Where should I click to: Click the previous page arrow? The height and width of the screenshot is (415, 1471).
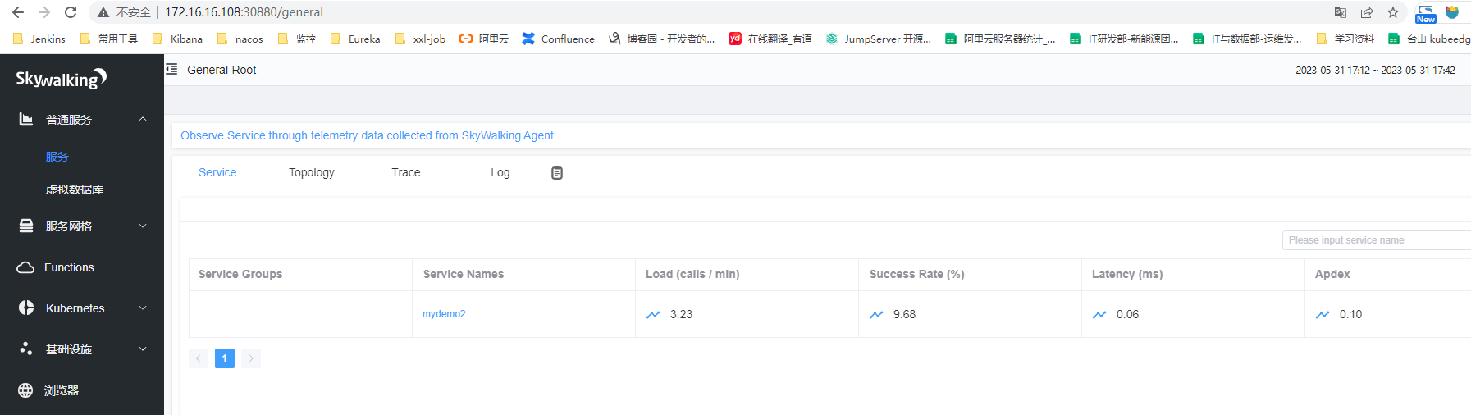coord(199,358)
